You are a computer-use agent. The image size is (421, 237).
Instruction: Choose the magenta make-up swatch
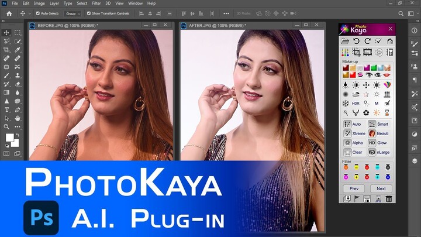[367, 68]
